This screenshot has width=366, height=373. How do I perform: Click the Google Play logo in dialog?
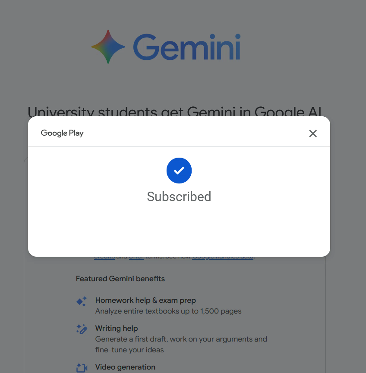tap(62, 133)
